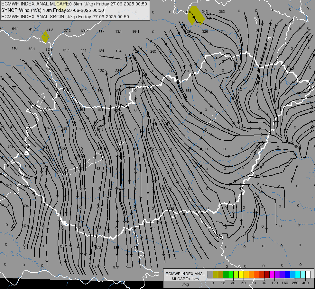This screenshot has height=289, width=315.
Task: Click the legend tick label 160
Action: (285, 283)
